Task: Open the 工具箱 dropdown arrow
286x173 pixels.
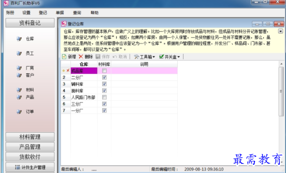Action: (154, 57)
